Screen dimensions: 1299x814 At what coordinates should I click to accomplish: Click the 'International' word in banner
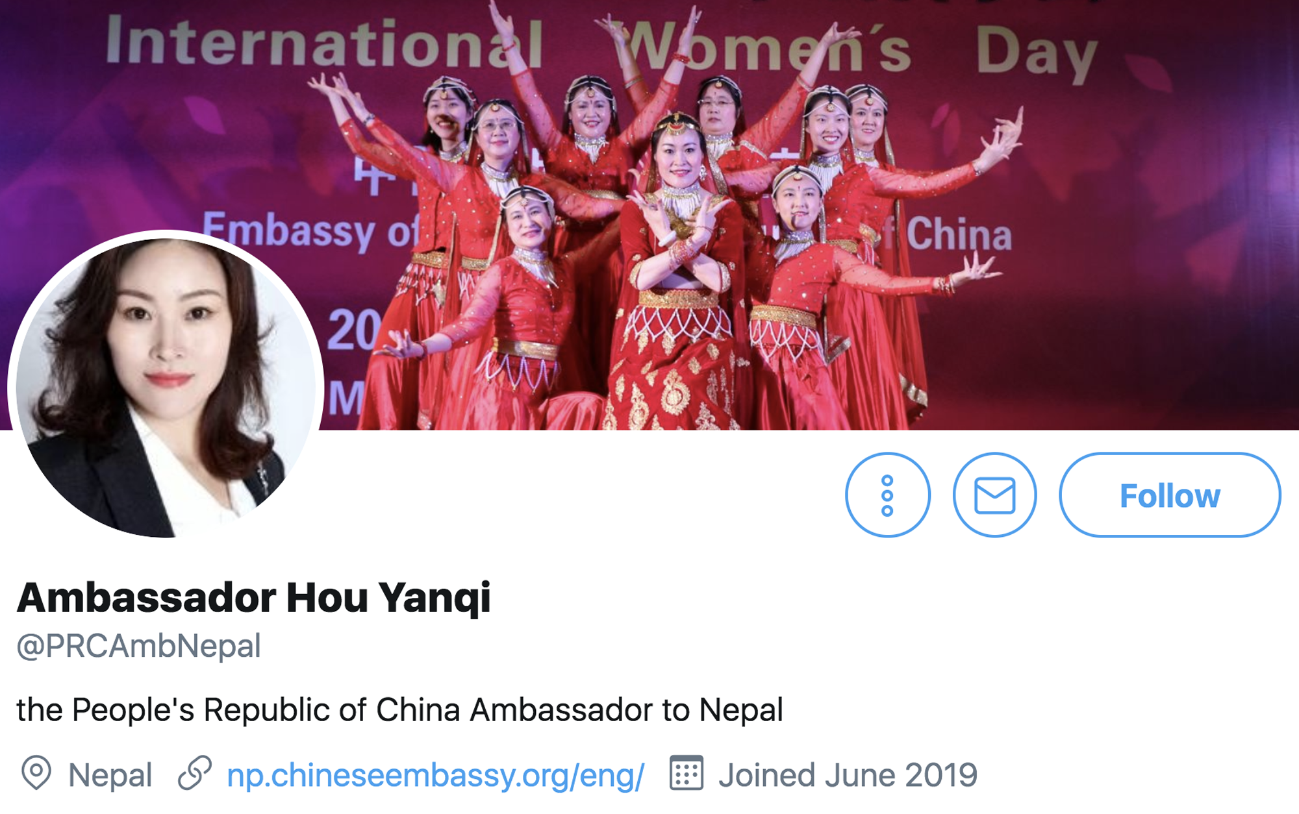tap(325, 42)
